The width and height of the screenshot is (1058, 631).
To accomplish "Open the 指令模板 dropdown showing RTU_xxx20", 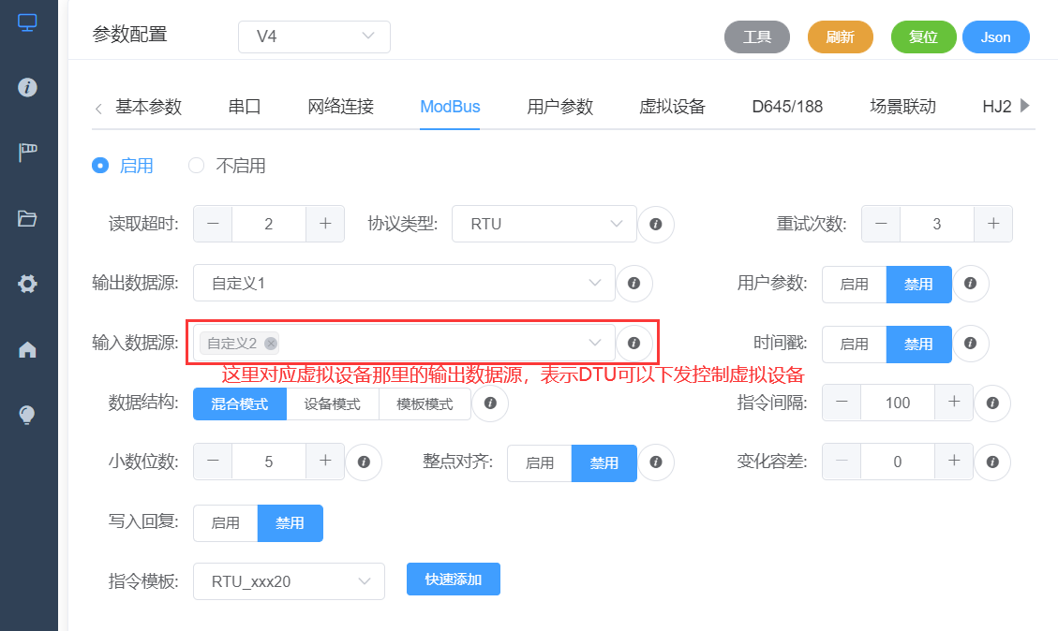I will [288, 580].
